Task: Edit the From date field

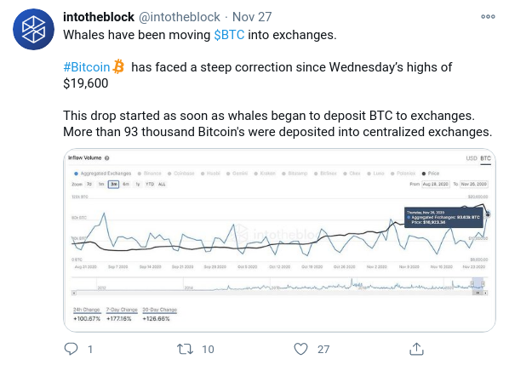Action: (x=436, y=185)
